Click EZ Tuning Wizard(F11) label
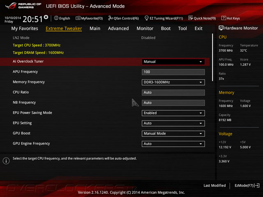Screen dimensions: 263x197 click(x=166, y=18)
